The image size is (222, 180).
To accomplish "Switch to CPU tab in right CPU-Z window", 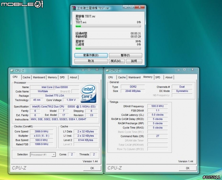I will pos(111,77).
